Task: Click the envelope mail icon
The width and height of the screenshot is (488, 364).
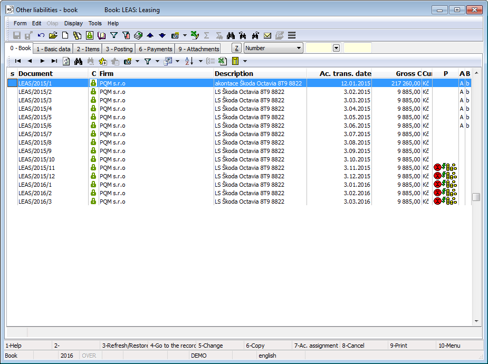Action: point(267,35)
